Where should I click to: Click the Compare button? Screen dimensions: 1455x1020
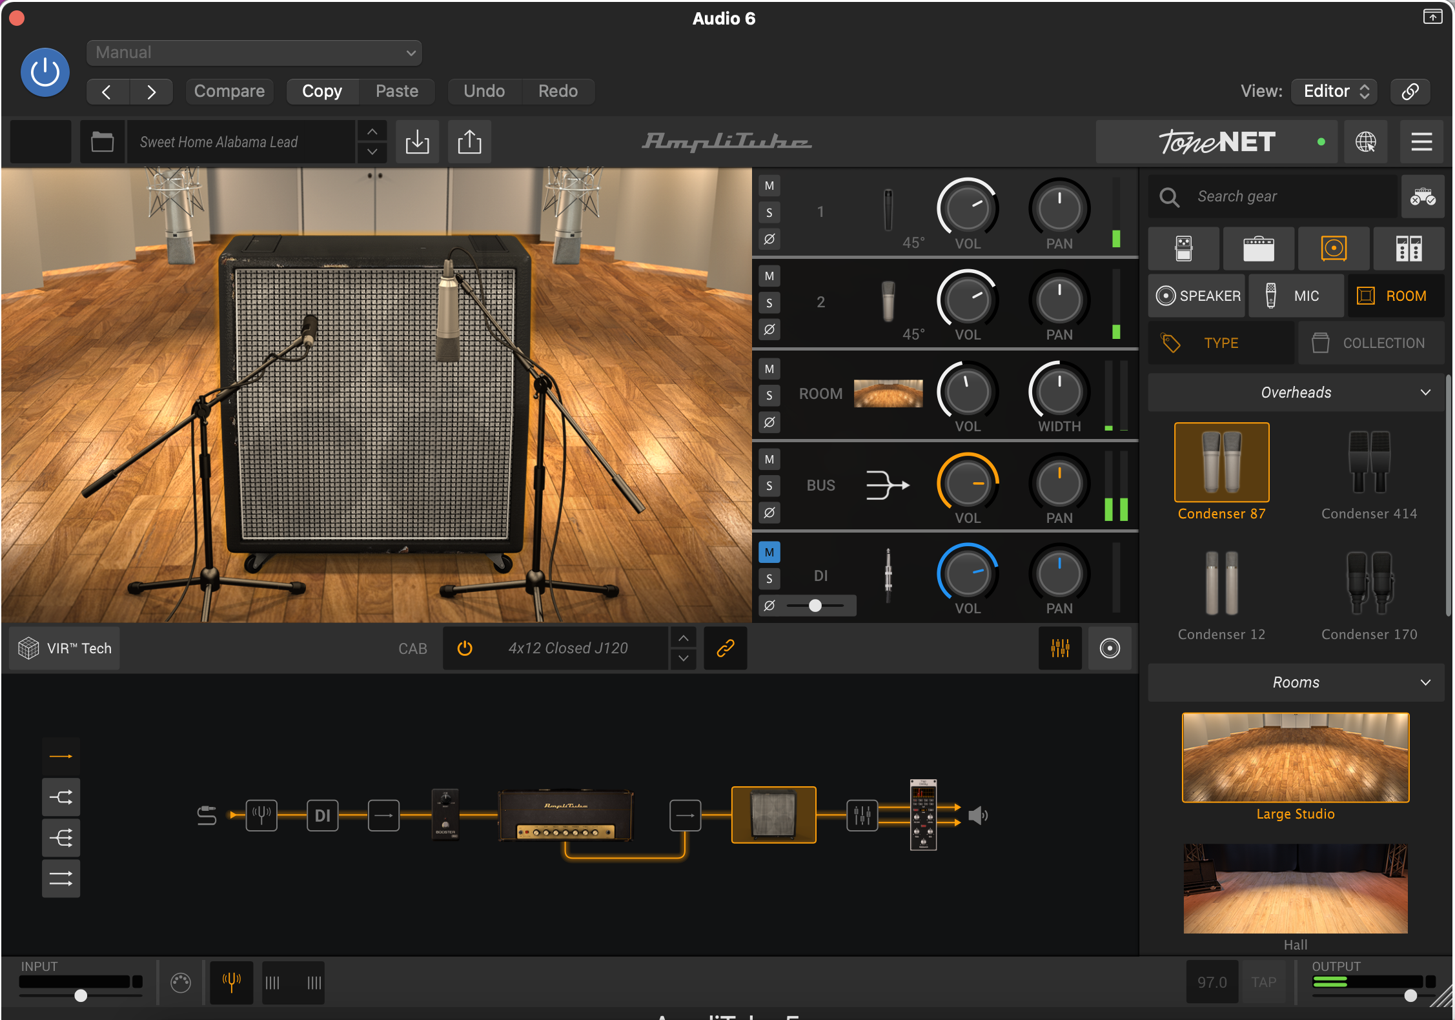pos(229,91)
